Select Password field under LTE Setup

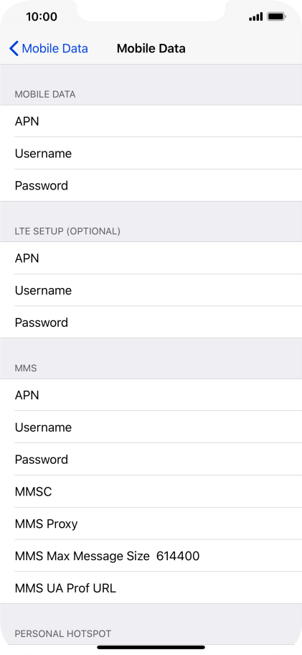coord(151,322)
